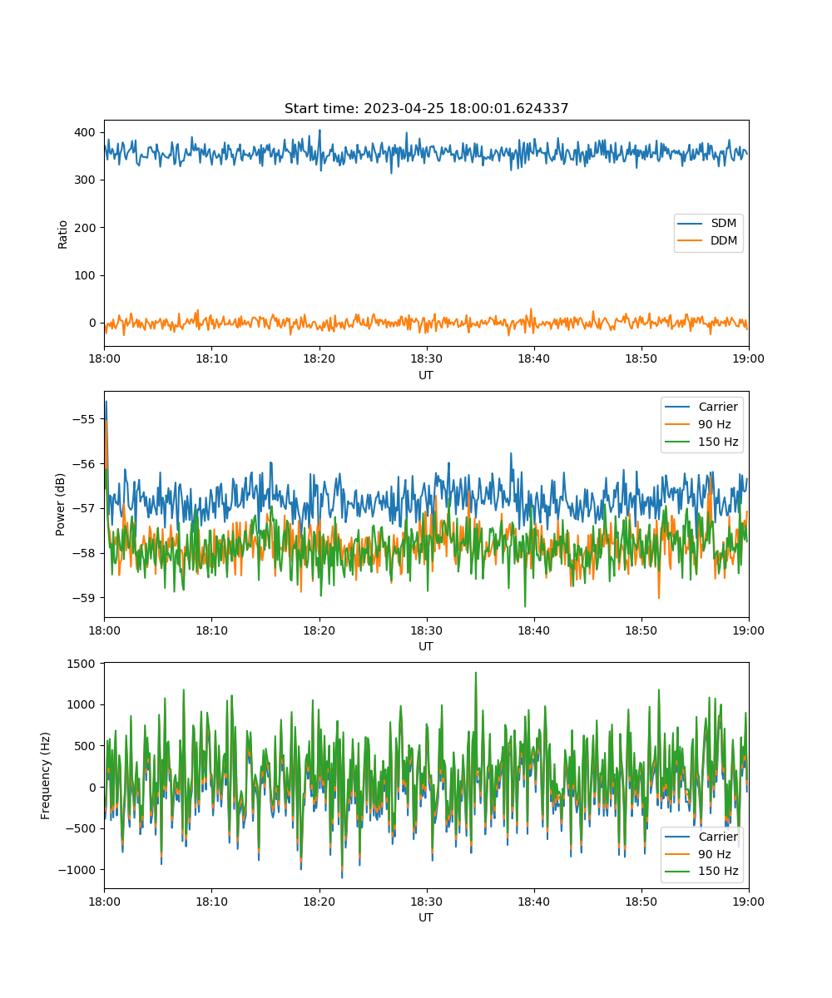Click the 18:50 tick under the Power plot
This screenshot has height=998, width=832.
tap(641, 630)
